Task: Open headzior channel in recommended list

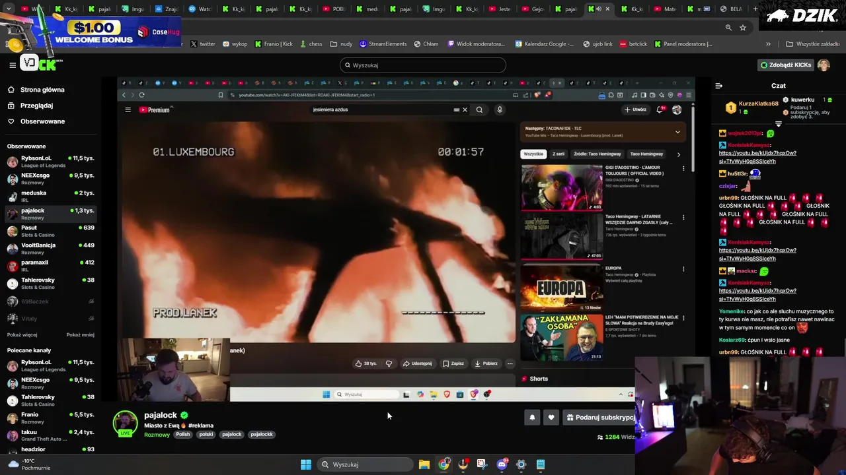Action: [51, 450]
